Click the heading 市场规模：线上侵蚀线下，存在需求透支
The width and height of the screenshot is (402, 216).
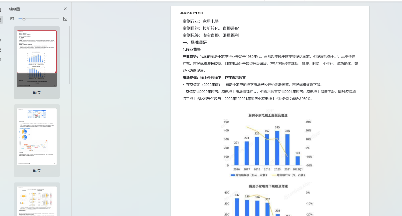point(214,78)
